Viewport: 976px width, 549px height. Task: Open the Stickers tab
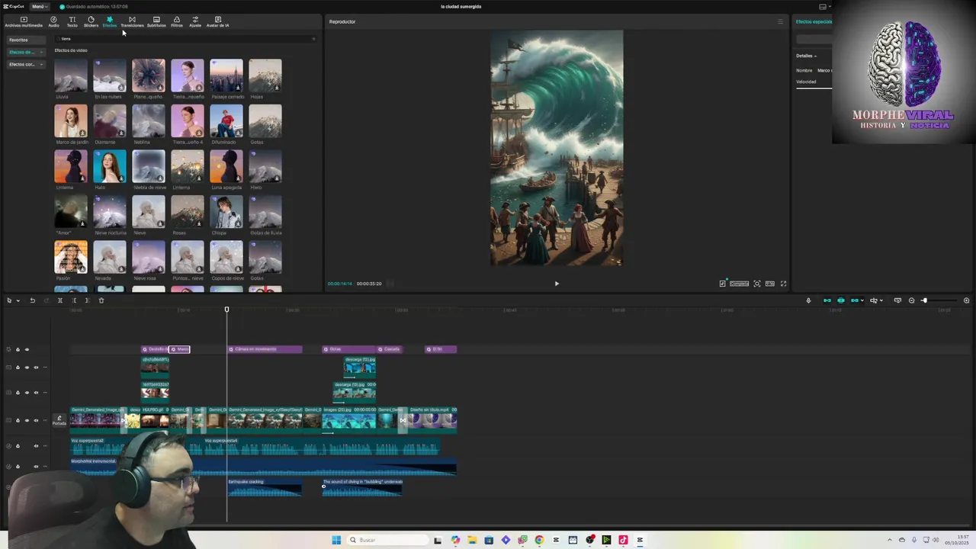[x=91, y=21]
